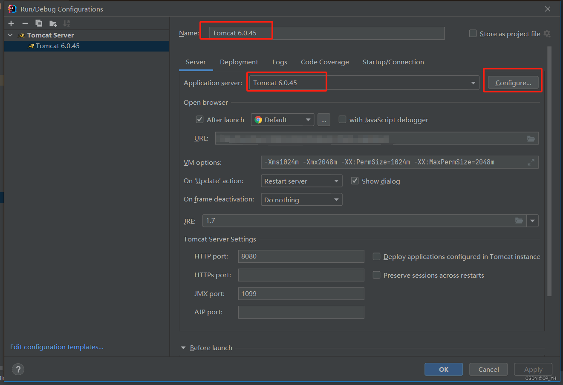Browse for JRE with folder icon

click(519, 221)
